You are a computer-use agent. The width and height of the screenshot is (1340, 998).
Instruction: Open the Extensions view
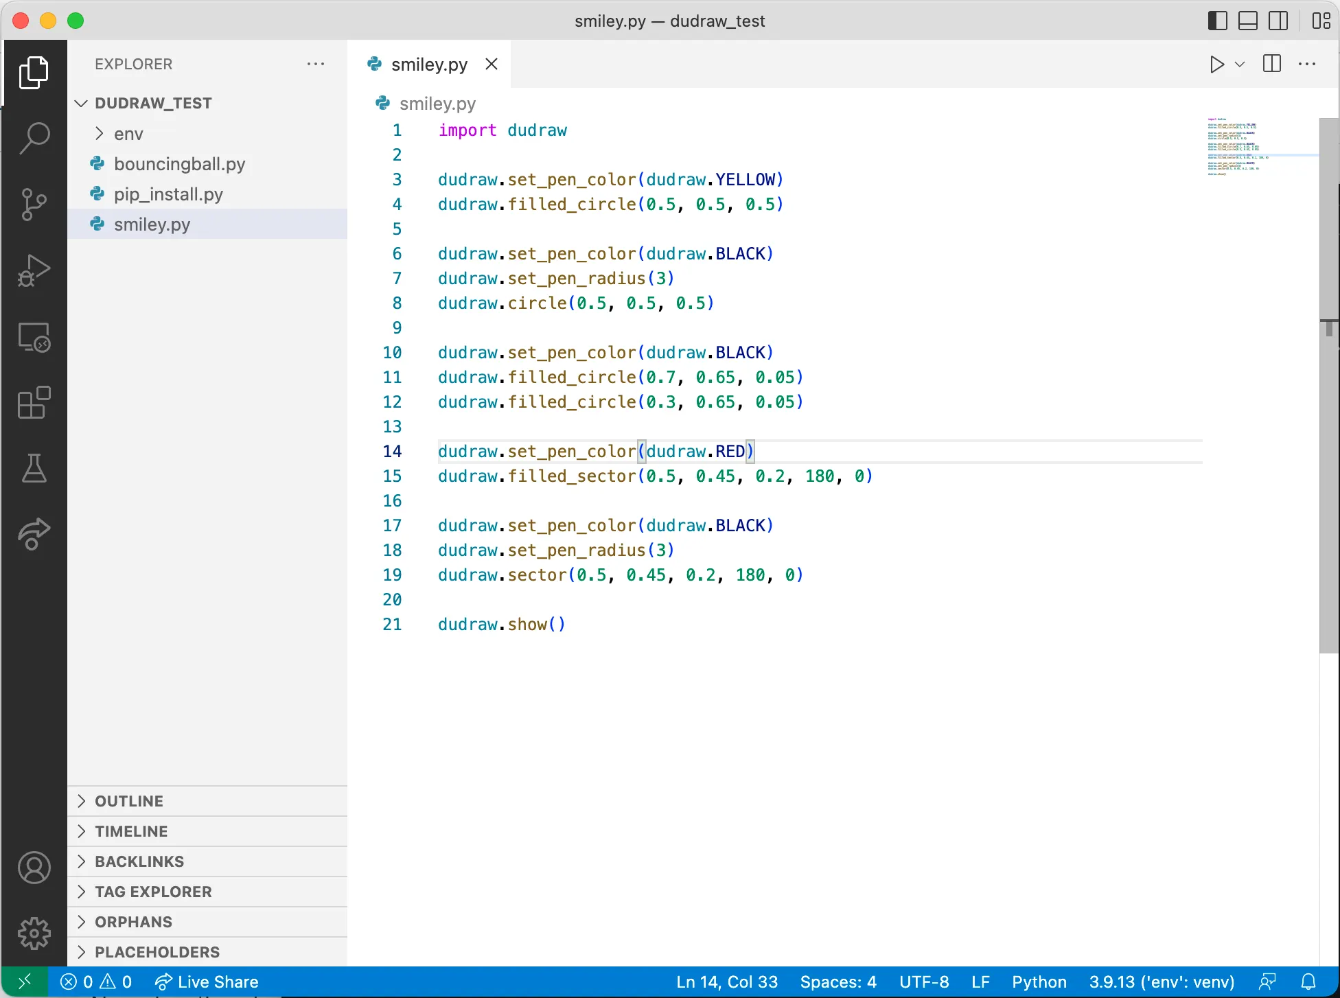pyautogui.click(x=34, y=402)
